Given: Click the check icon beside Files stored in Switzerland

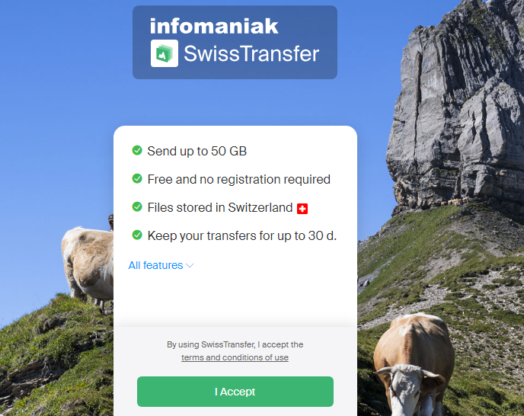Looking at the screenshot, I should click(137, 206).
